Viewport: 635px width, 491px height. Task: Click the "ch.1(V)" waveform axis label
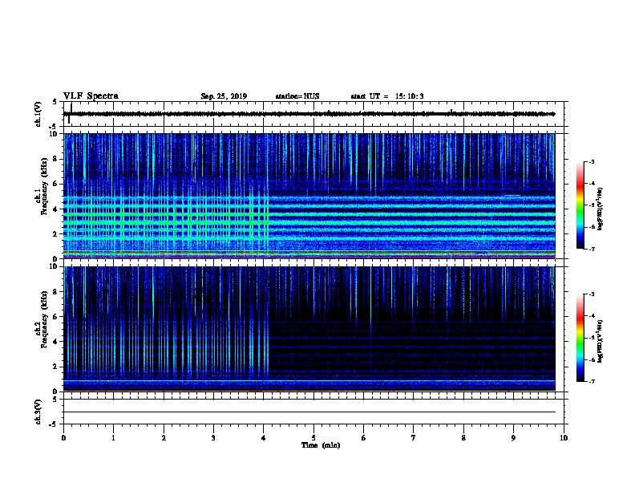click(x=38, y=114)
